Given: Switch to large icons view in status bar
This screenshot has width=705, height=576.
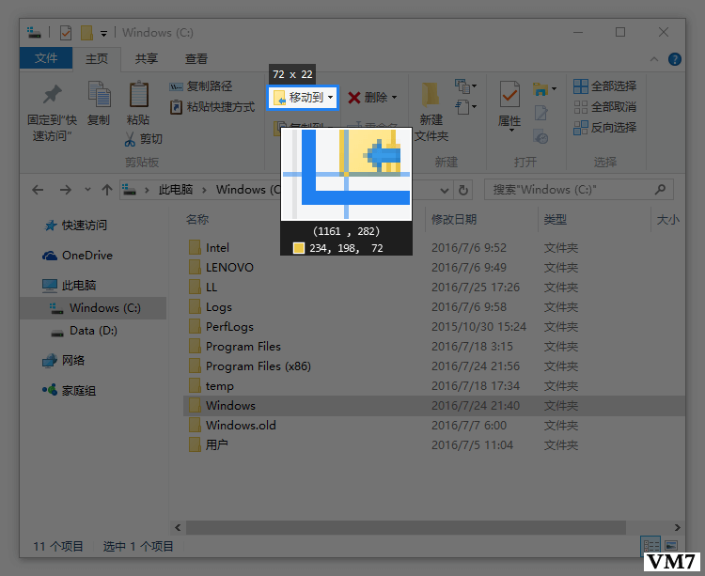Looking at the screenshot, I should pos(670,545).
